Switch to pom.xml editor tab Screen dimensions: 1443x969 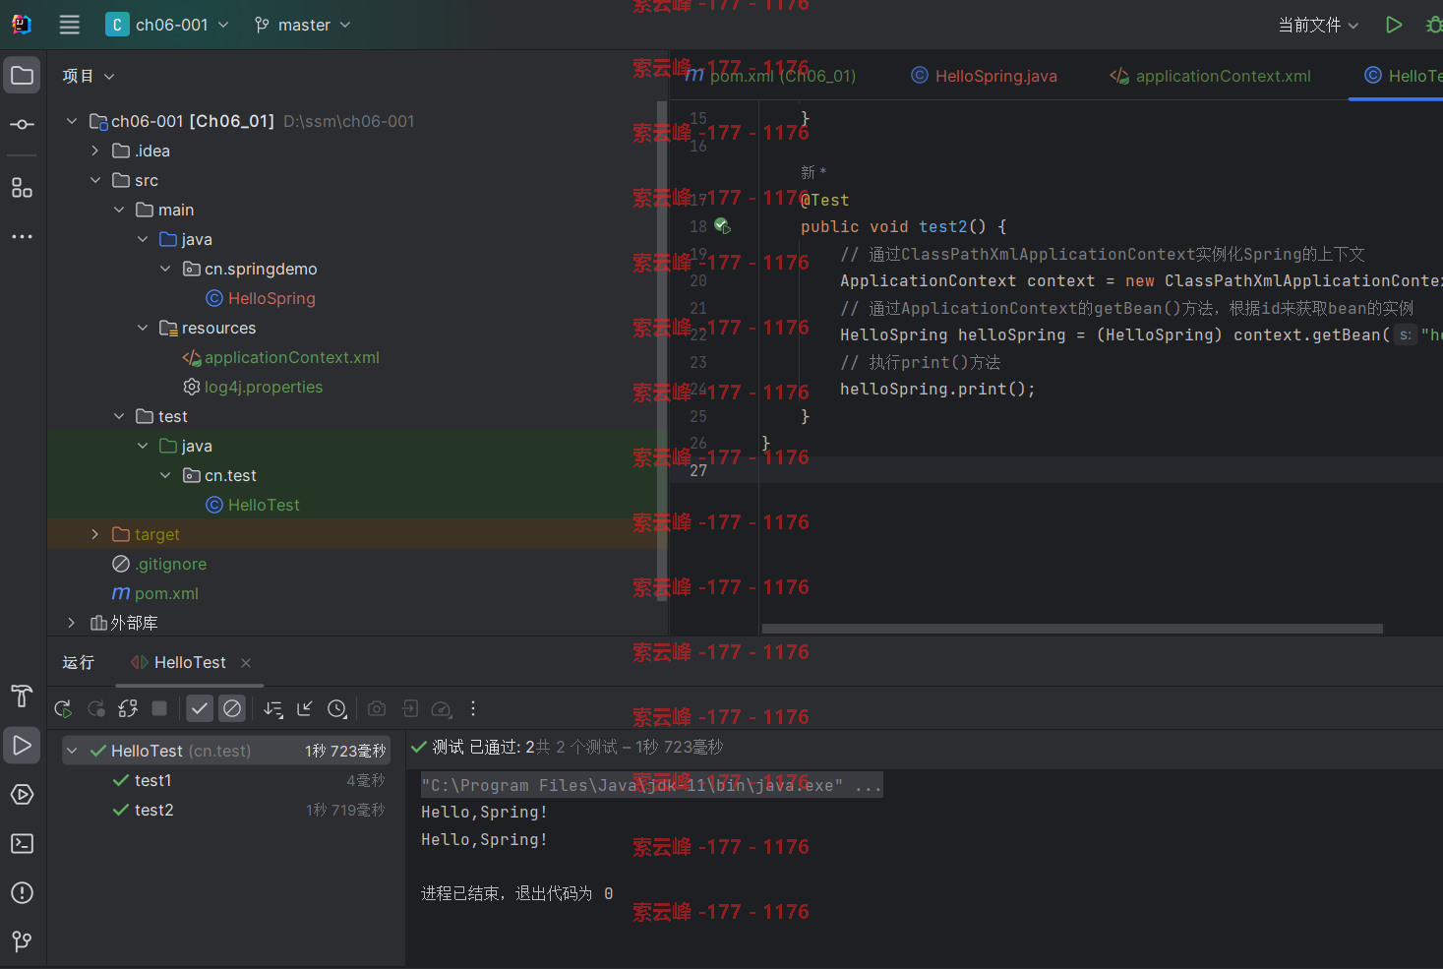pyautogui.click(x=770, y=76)
